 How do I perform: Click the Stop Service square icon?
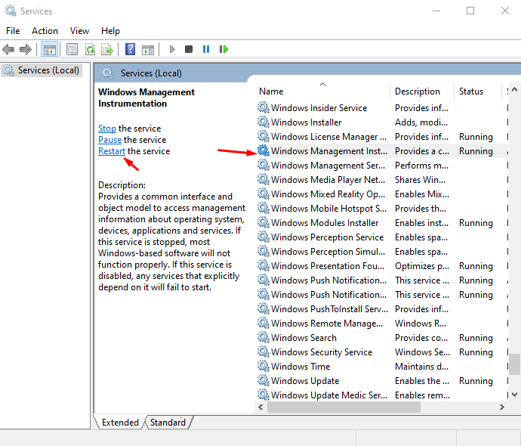(189, 50)
